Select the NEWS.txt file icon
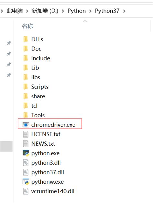The width and height of the screenshot is (153, 203). [x=26, y=144]
